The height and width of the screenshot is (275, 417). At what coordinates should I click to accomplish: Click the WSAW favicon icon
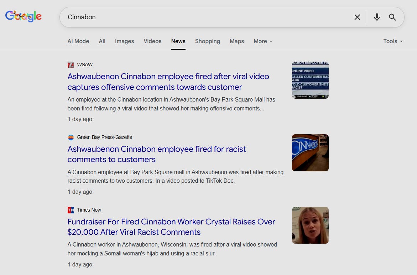point(71,64)
